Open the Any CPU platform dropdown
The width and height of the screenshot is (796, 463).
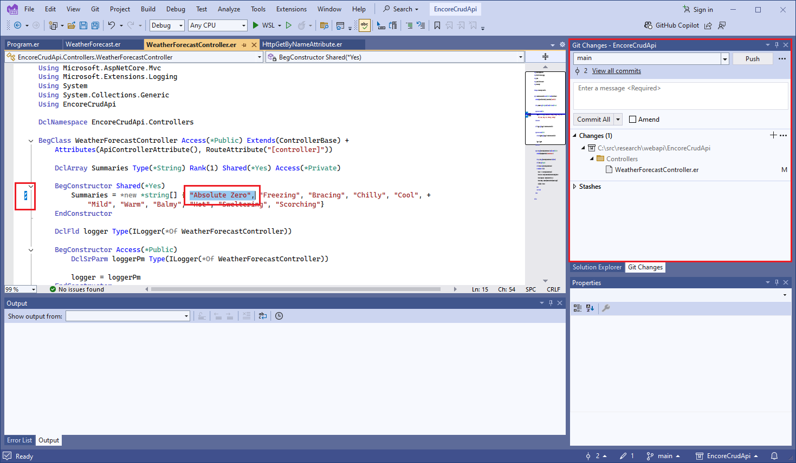[x=218, y=25]
